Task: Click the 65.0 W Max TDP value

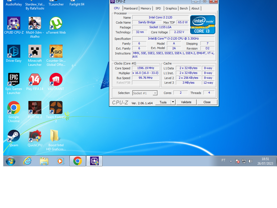Action: click(x=183, y=22)
